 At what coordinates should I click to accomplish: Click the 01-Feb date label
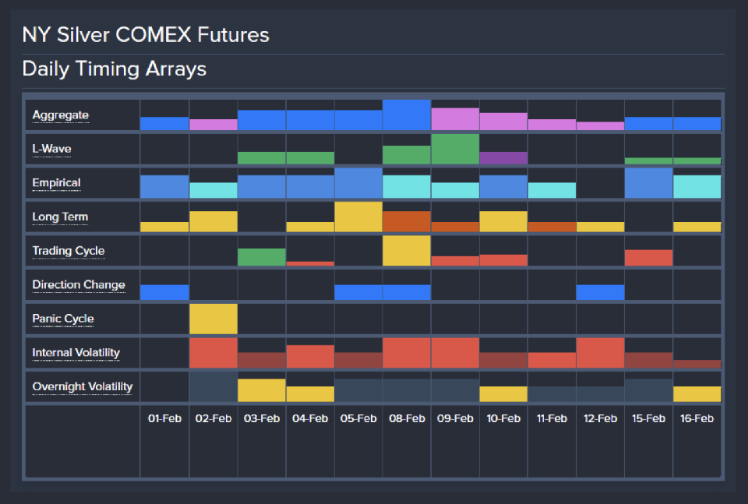(x=164, y=418)
